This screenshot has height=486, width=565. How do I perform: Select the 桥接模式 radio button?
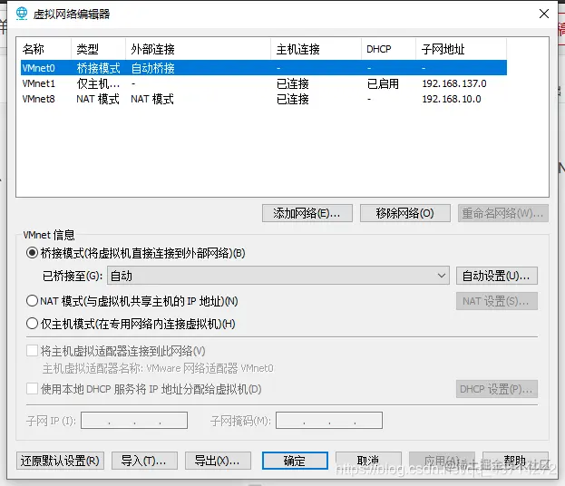click(x=32, y=253)
